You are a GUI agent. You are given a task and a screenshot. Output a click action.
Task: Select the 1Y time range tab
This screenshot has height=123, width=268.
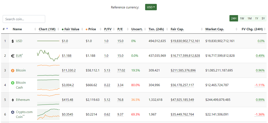256,18
